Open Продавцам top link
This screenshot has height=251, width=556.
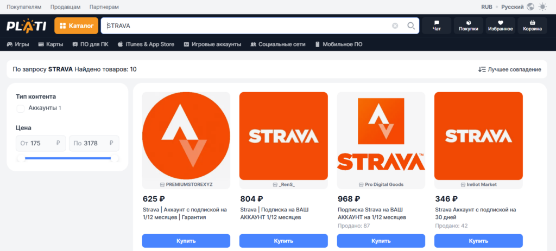click(65, 7)
